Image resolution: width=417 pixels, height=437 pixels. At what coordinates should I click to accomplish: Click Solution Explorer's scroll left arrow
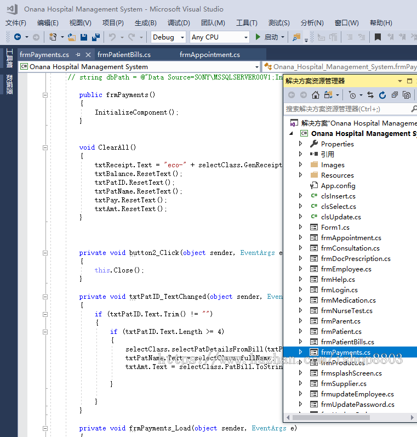click(288, 417)
